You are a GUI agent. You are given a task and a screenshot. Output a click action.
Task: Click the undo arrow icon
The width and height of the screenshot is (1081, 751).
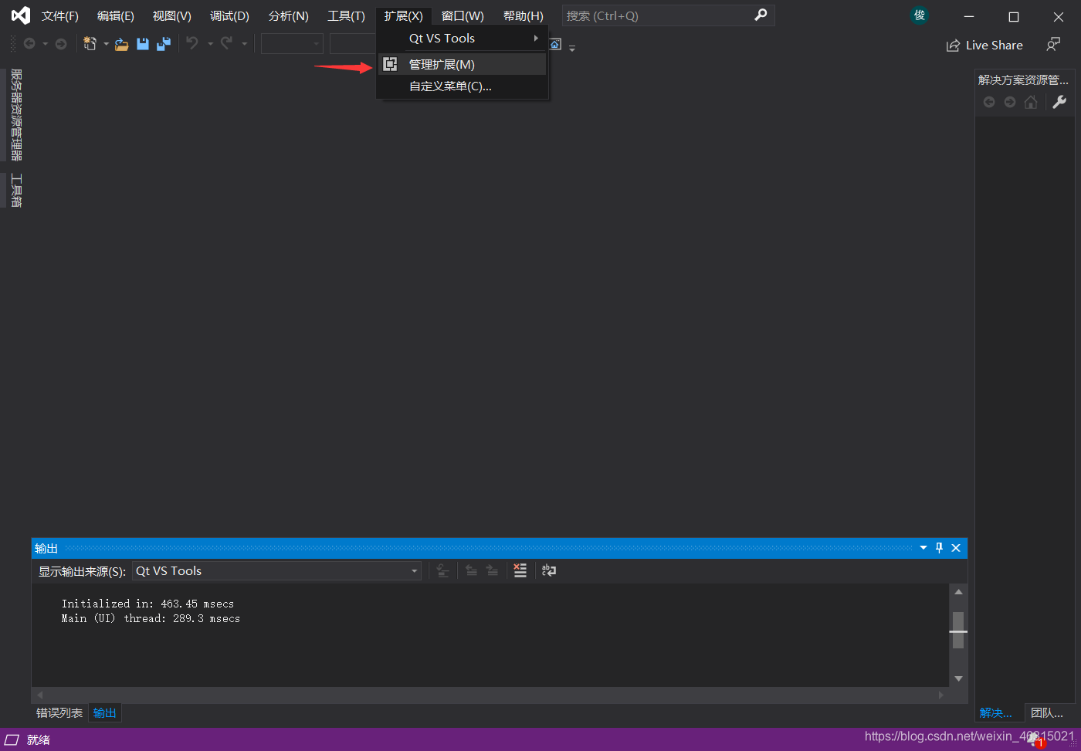tap(192, 44)
